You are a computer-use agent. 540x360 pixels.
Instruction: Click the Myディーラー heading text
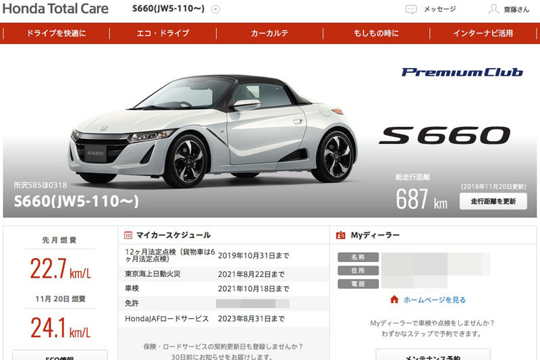pos(375,235)
